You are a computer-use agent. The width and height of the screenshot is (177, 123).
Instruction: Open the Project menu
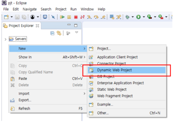point(61,9)
